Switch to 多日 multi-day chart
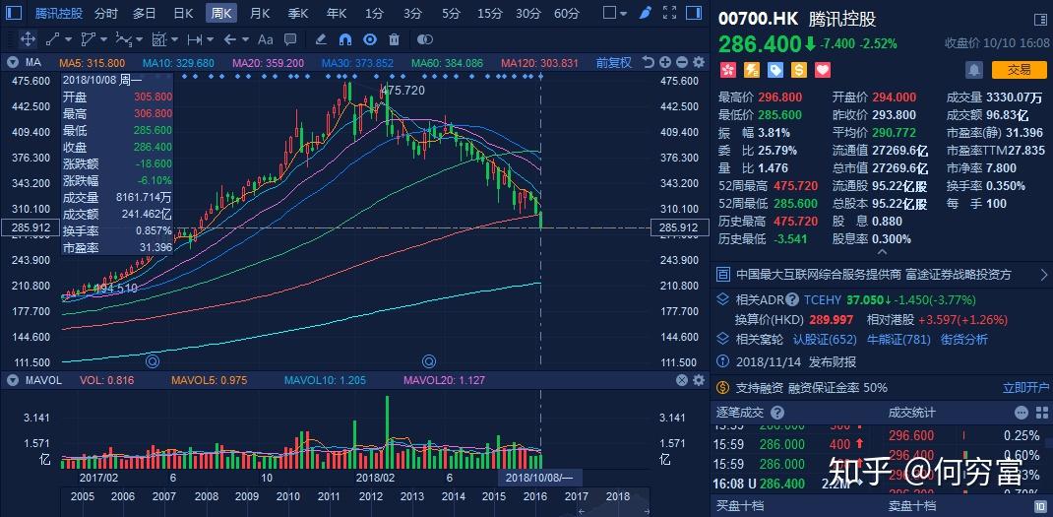 tap(144, 13)
